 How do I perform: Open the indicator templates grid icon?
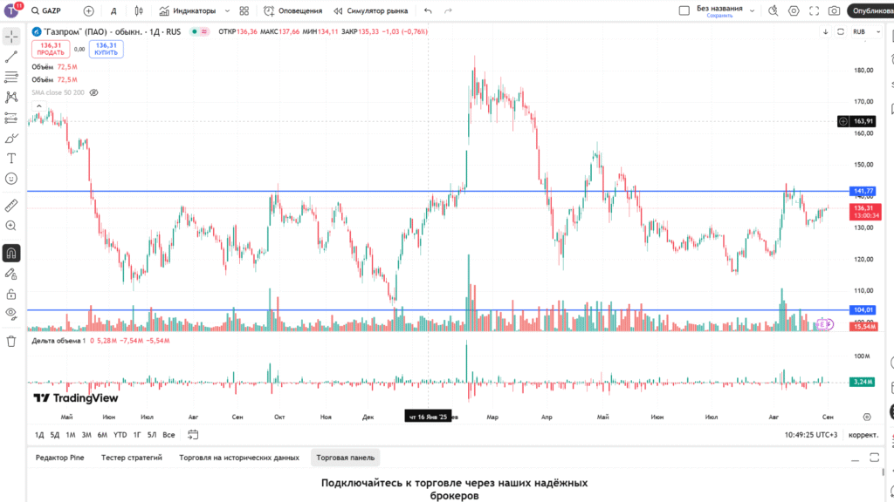(244, 10)
